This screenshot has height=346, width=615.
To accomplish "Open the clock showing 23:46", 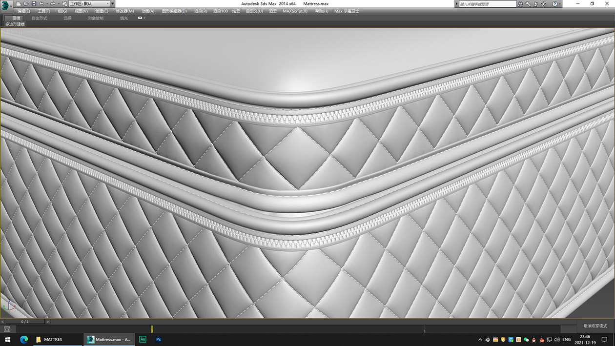I will [x=585, y=339].
